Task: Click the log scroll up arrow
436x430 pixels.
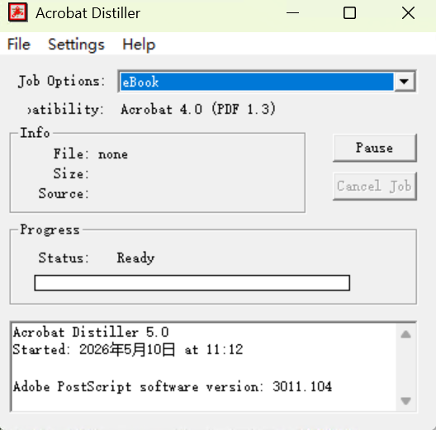Action: pos(406,334)
